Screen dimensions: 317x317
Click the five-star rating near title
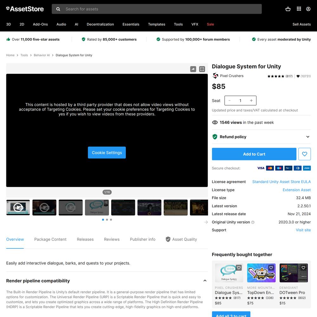[x=276, y=76]
